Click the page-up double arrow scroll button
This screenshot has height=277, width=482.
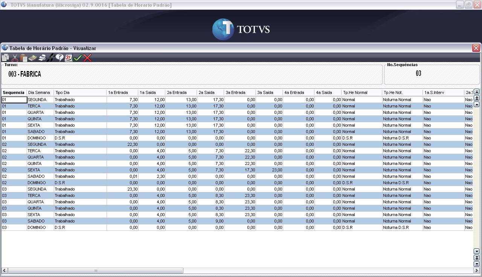476,98
